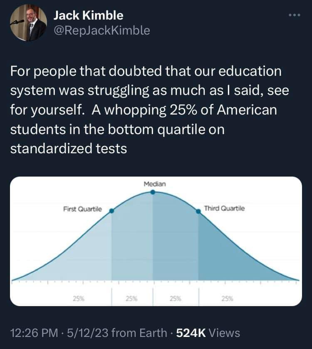The height and width of the screenshot is (349, 312).
Task: Click the First Quartile dot on the curve
Action: point(111,211)
